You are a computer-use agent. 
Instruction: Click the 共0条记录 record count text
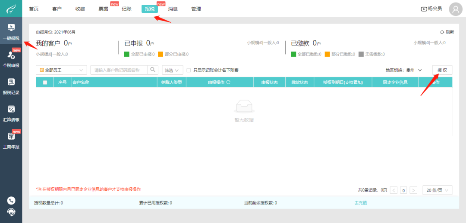pyautogui.click(x=368, y=190)
